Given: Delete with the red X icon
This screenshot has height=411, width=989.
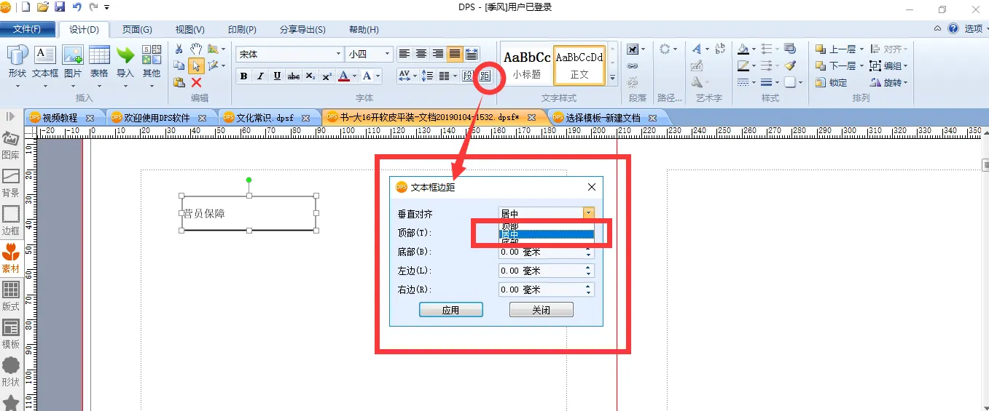Looking at the screenshot, I should tap(196, 82).
